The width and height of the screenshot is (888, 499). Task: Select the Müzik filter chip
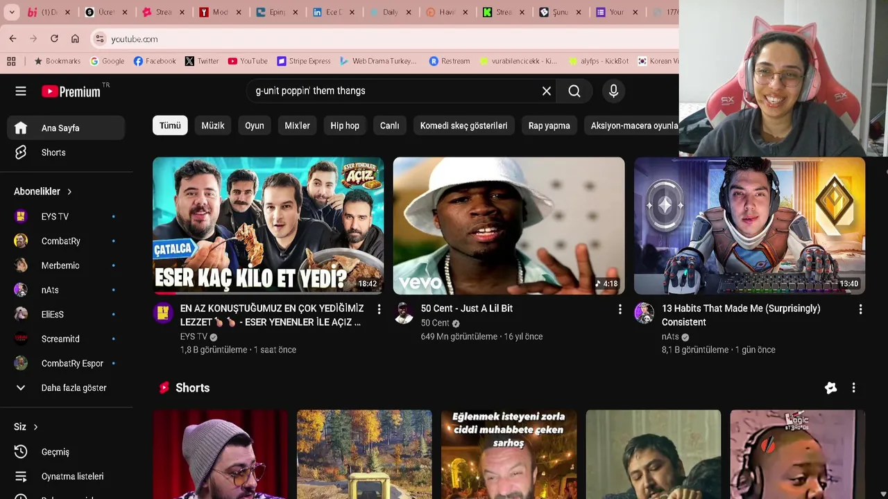[x=213, y=125]
